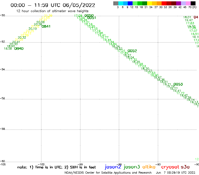199x175 pixels.
Task: Click the wave height value 19.41
Action: pyautogui.click(x=177, y=91)
